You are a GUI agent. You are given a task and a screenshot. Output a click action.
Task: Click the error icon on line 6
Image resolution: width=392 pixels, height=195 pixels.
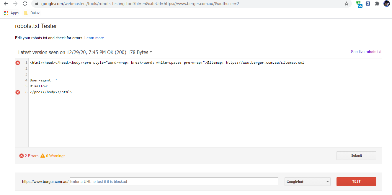tap(18, 92)
